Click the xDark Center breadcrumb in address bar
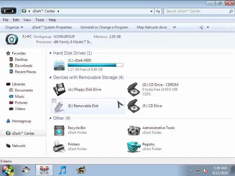Viewport: 235px width, 176px height. [44, 11]
